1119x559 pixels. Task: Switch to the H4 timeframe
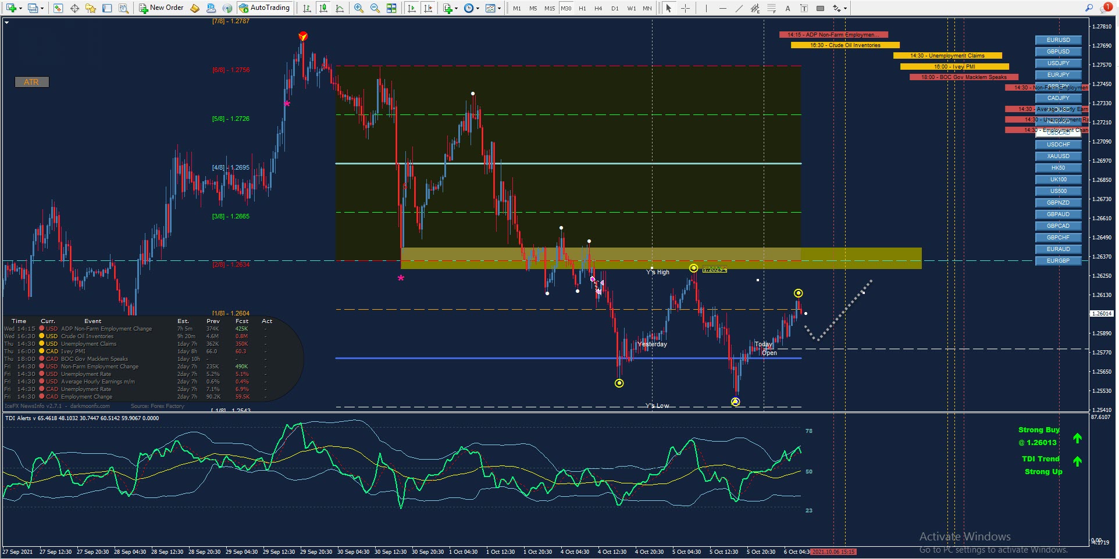598,8
